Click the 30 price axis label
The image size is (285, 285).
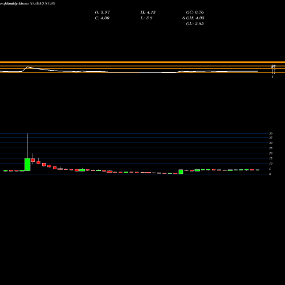pos(271,143)
